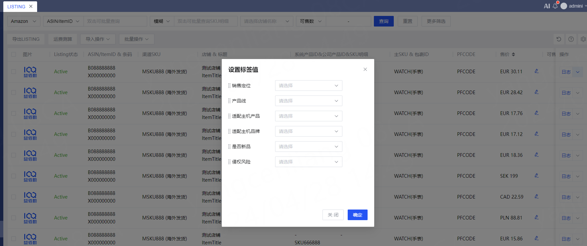This screenshot has width=587, height=246.
Task: Click the drag handle beside 适配主机品牌
Action: (229, 131)
